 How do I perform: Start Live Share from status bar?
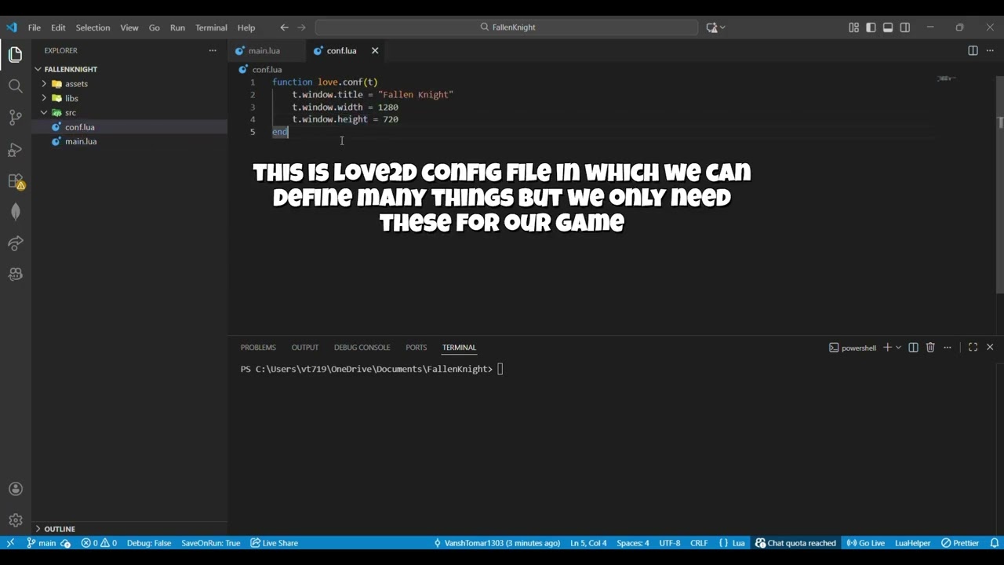pos(274,543)
